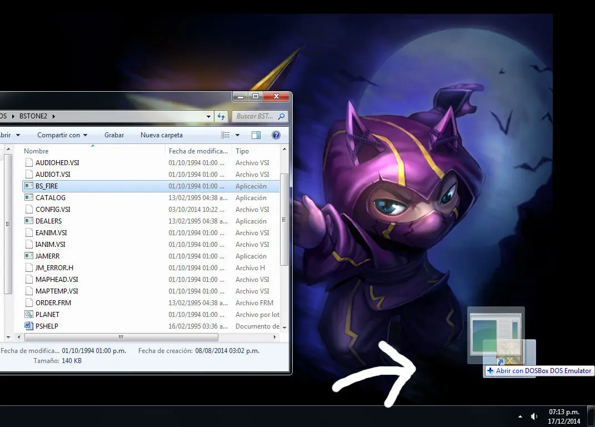Image resolution: width=595 pixels, height=427 pixels.
Task: Toggle the preview pane icon
Action: pos(256,135)
